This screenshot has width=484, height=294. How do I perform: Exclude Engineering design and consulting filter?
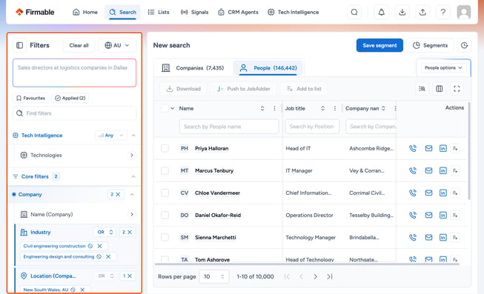tap(99, 257)
